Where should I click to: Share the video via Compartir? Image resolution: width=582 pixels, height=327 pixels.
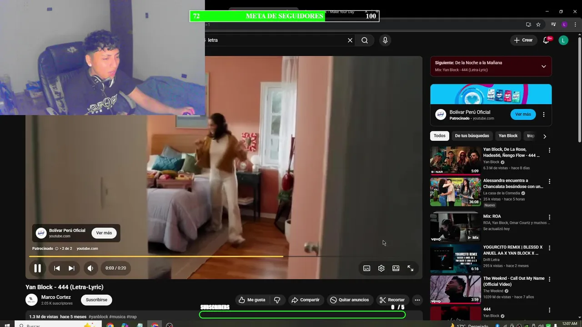point(306,300)
